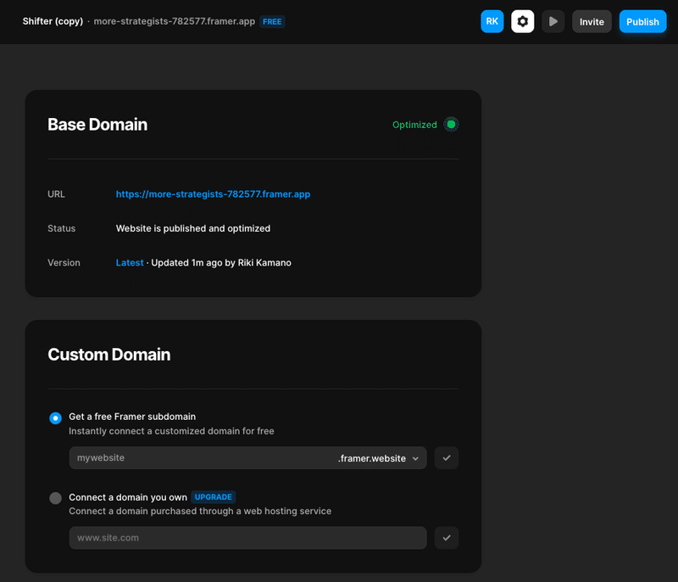Click the FREE plan badge

(272, 22)
